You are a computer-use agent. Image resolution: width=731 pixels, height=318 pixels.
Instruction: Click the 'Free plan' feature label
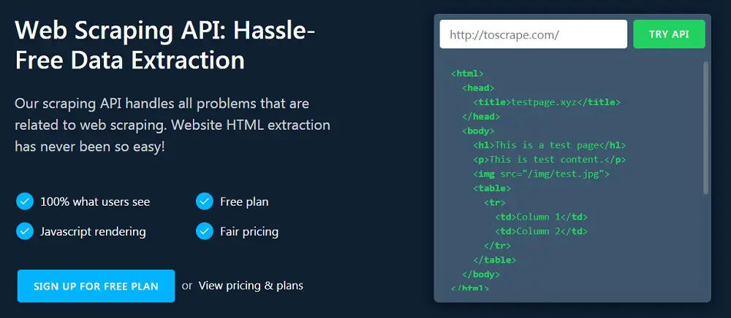(244, 202)
